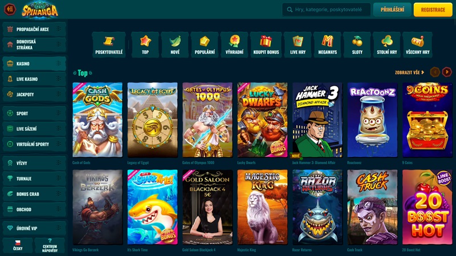Open the Bonus Crab menu item
Image resolution: width=456 pixels, height=256 pixels.
coord(34,194)
